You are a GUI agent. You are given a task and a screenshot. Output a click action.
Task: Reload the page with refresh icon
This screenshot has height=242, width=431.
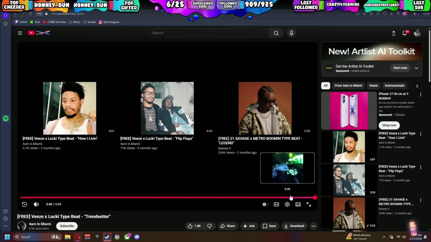pyautogui.click(x=30, y=13)
